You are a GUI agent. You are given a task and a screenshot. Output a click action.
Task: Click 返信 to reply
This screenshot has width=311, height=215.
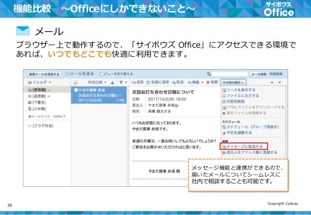137,82
